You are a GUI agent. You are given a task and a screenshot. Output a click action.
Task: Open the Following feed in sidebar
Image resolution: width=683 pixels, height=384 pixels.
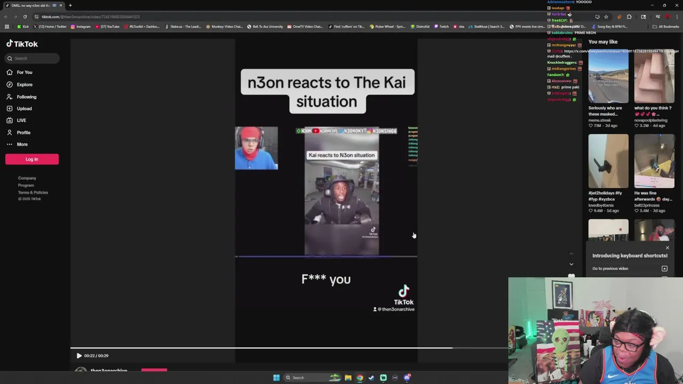(x=21, y=97)
